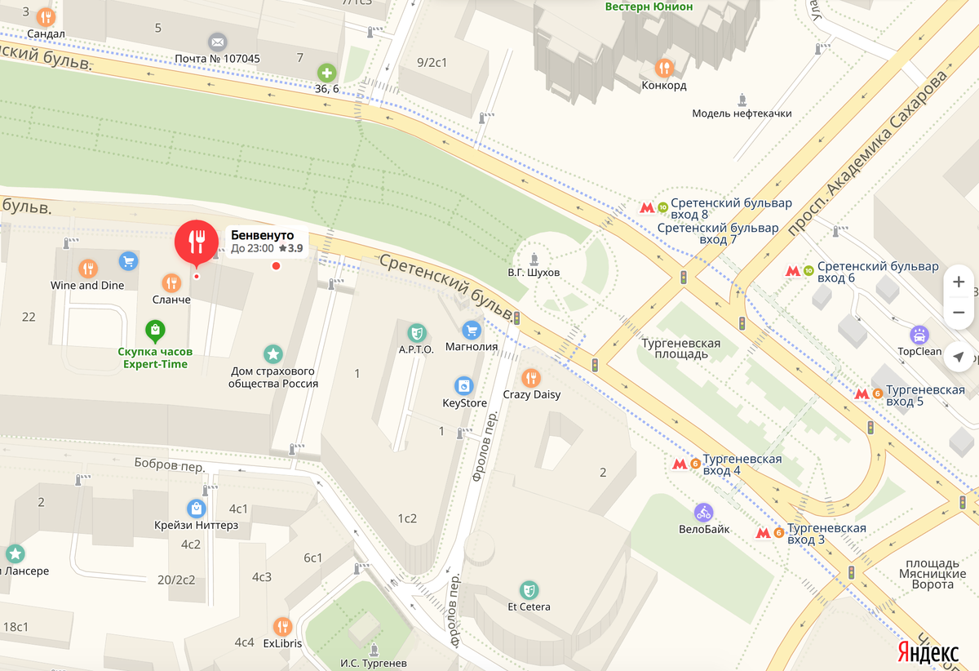
Task: Click the zoom in plus button
Action: click(x=959, y=282)
